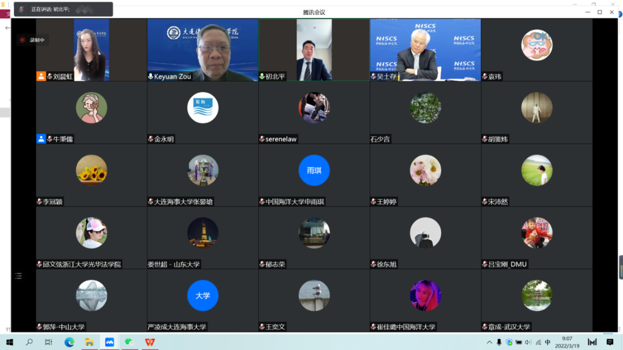Open Microsoft Edge from the taskbar

[x=69, y=342]
